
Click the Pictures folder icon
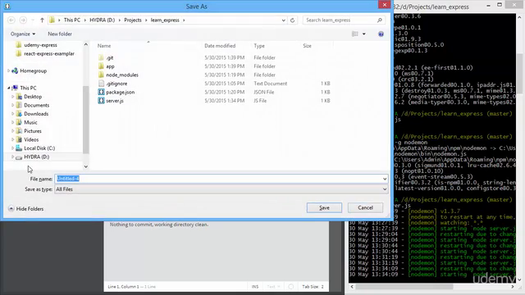[x=19, y=131]
